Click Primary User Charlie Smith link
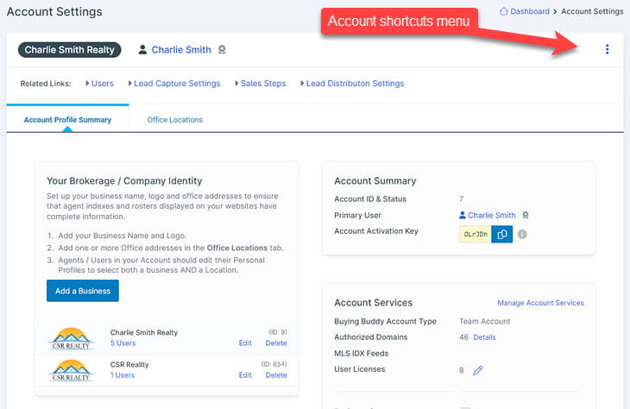630x409 pixels. 492,216
